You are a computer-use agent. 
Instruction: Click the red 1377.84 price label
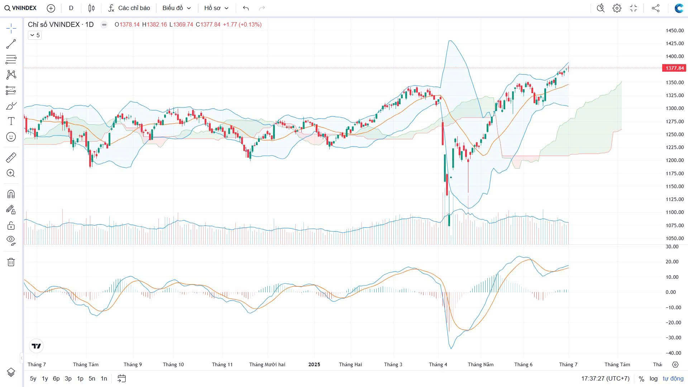[674, 68]
